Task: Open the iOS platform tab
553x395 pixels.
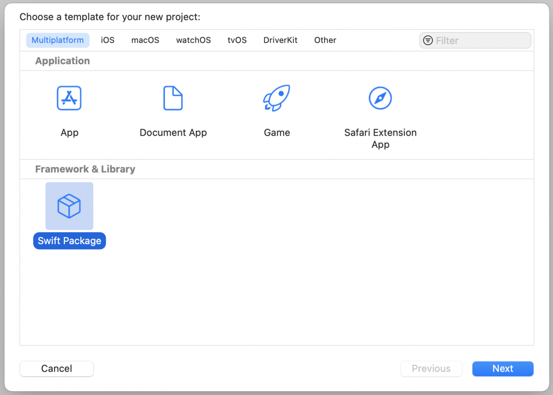Action: pyautogui.click(x=107, y=40)
